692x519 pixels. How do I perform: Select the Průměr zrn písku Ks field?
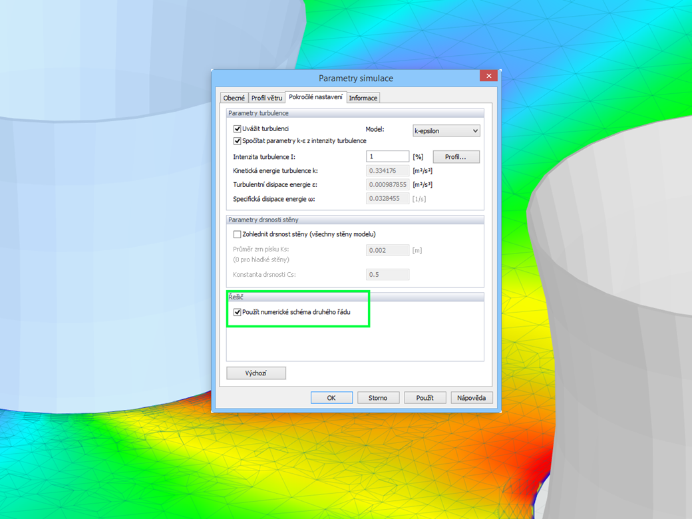coord(387,250)
